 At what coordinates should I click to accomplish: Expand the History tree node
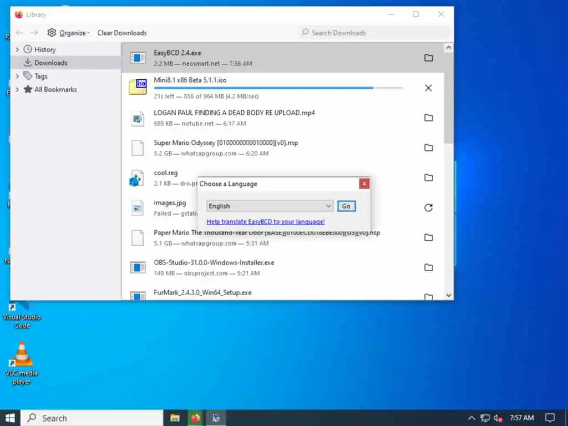(17, 49)
